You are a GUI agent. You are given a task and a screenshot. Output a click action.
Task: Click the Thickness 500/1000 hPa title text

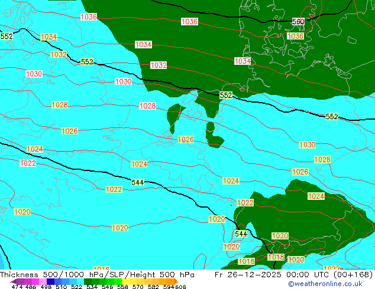pos(52,275)
